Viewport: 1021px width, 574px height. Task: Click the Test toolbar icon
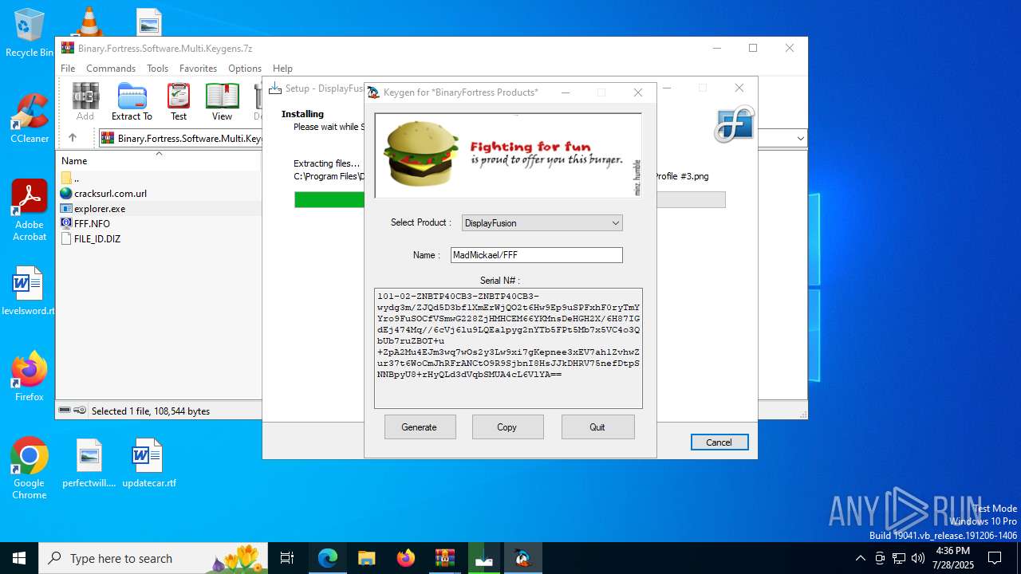pos(179,101)
